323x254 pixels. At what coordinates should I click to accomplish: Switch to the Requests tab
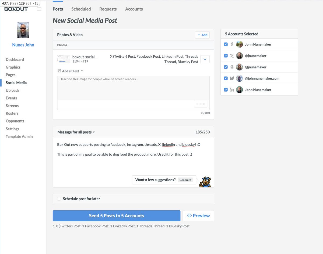(108, 9)
